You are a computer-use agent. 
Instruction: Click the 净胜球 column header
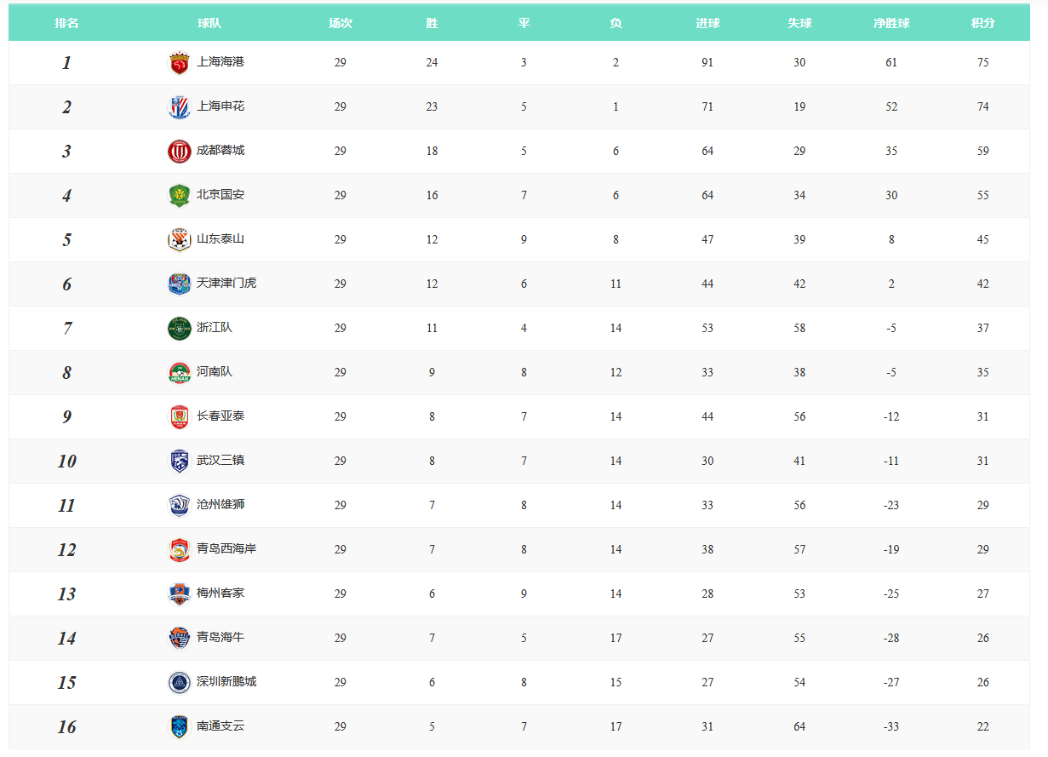[891, 24]
